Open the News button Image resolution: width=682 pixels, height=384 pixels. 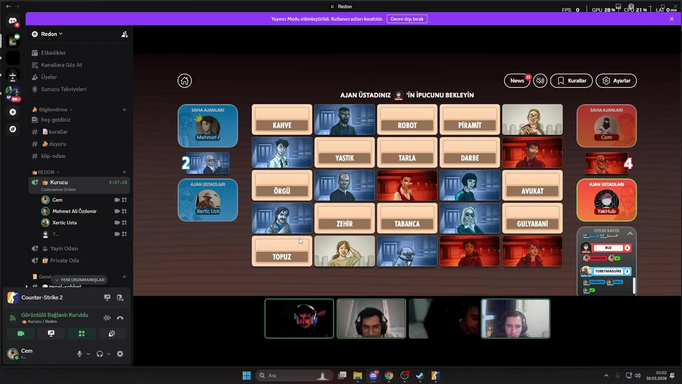coord(517,81)
